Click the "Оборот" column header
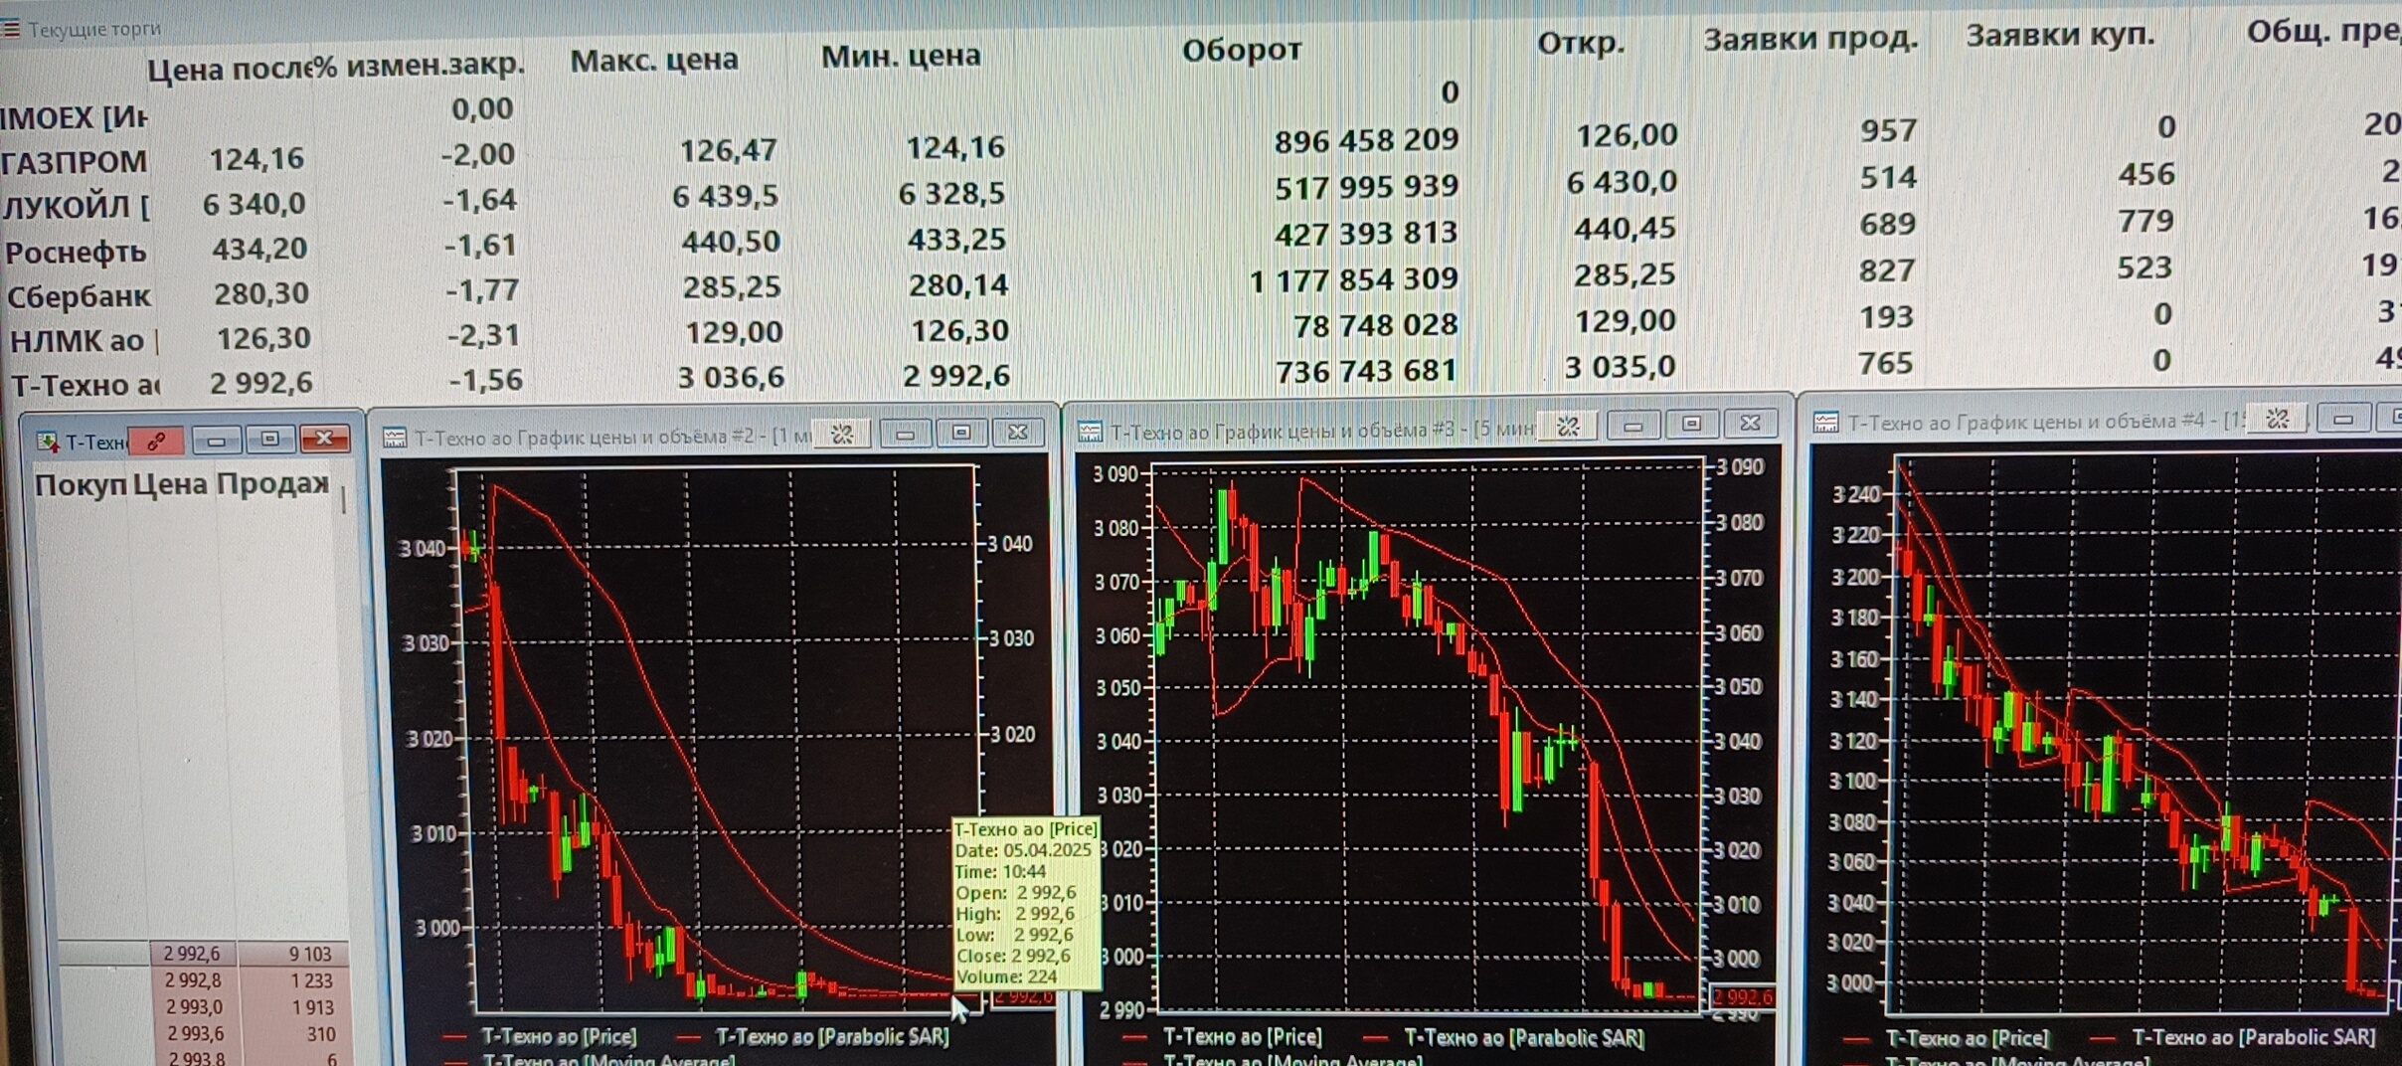 pyautogui.click(x=1241, y=49)
